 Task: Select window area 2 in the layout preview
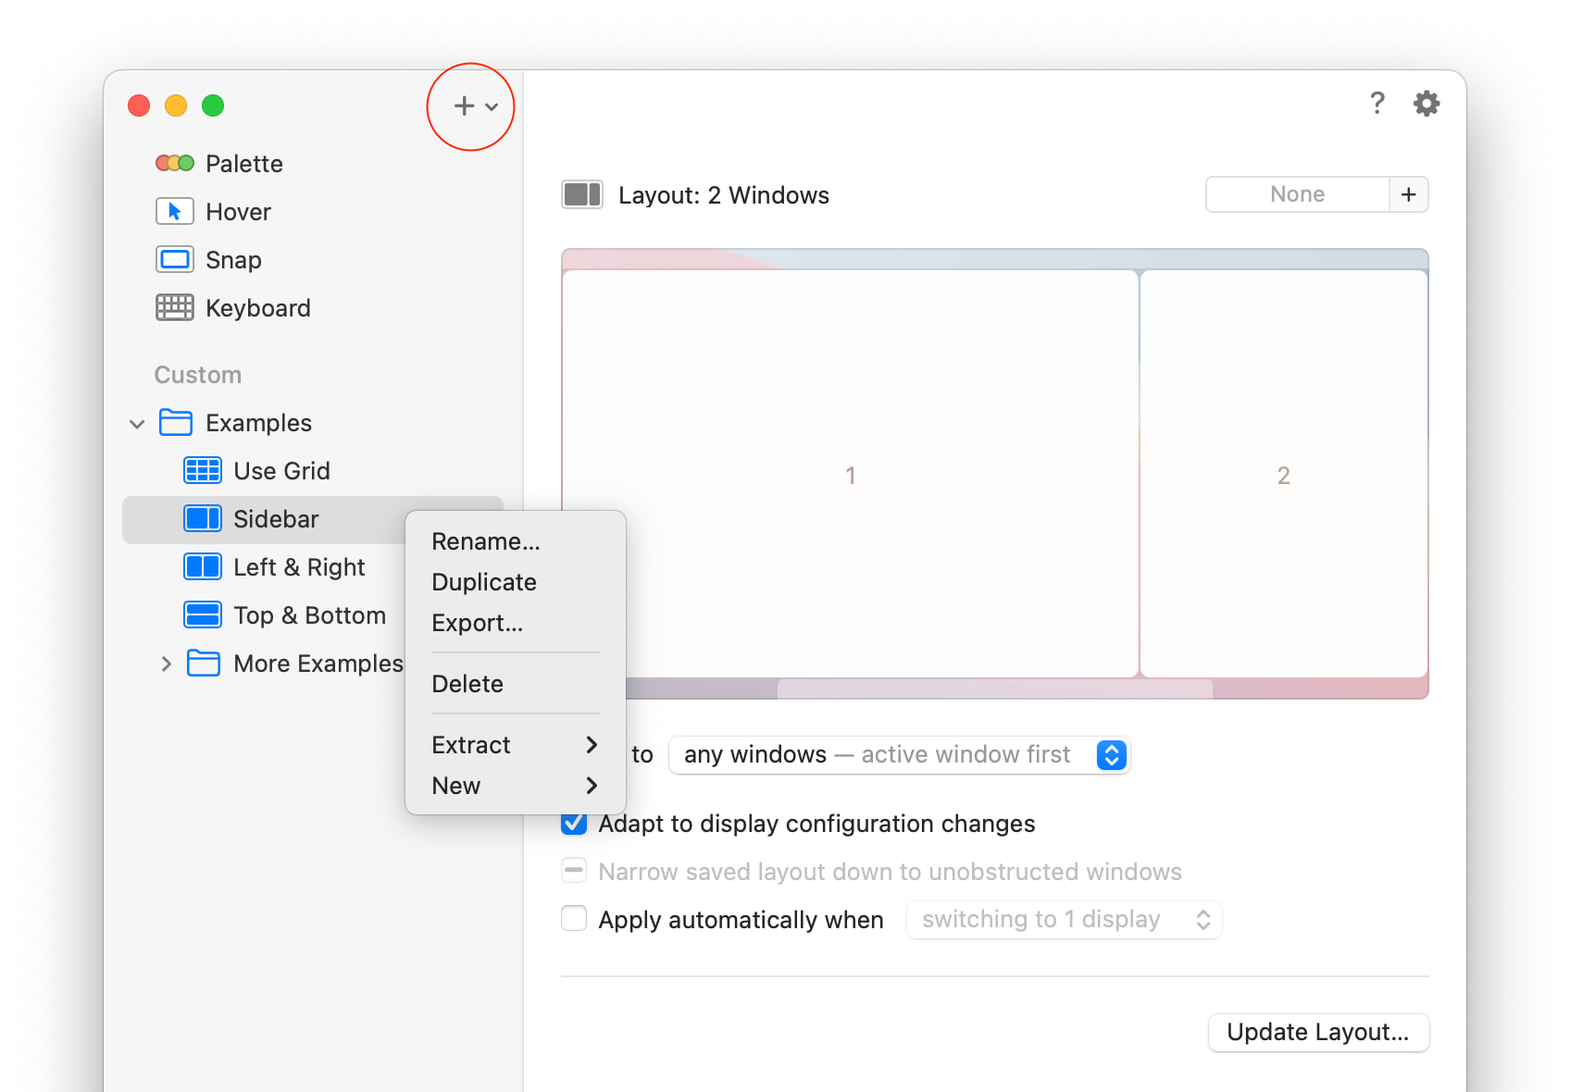(1283, 474)
